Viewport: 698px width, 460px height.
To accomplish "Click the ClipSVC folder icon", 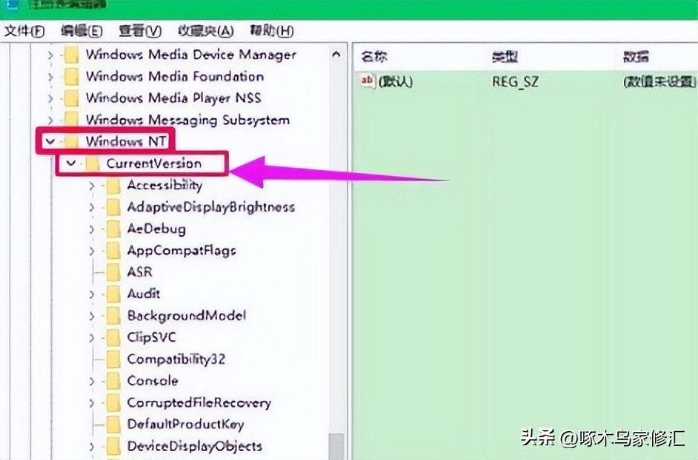I will pos(113,337).
